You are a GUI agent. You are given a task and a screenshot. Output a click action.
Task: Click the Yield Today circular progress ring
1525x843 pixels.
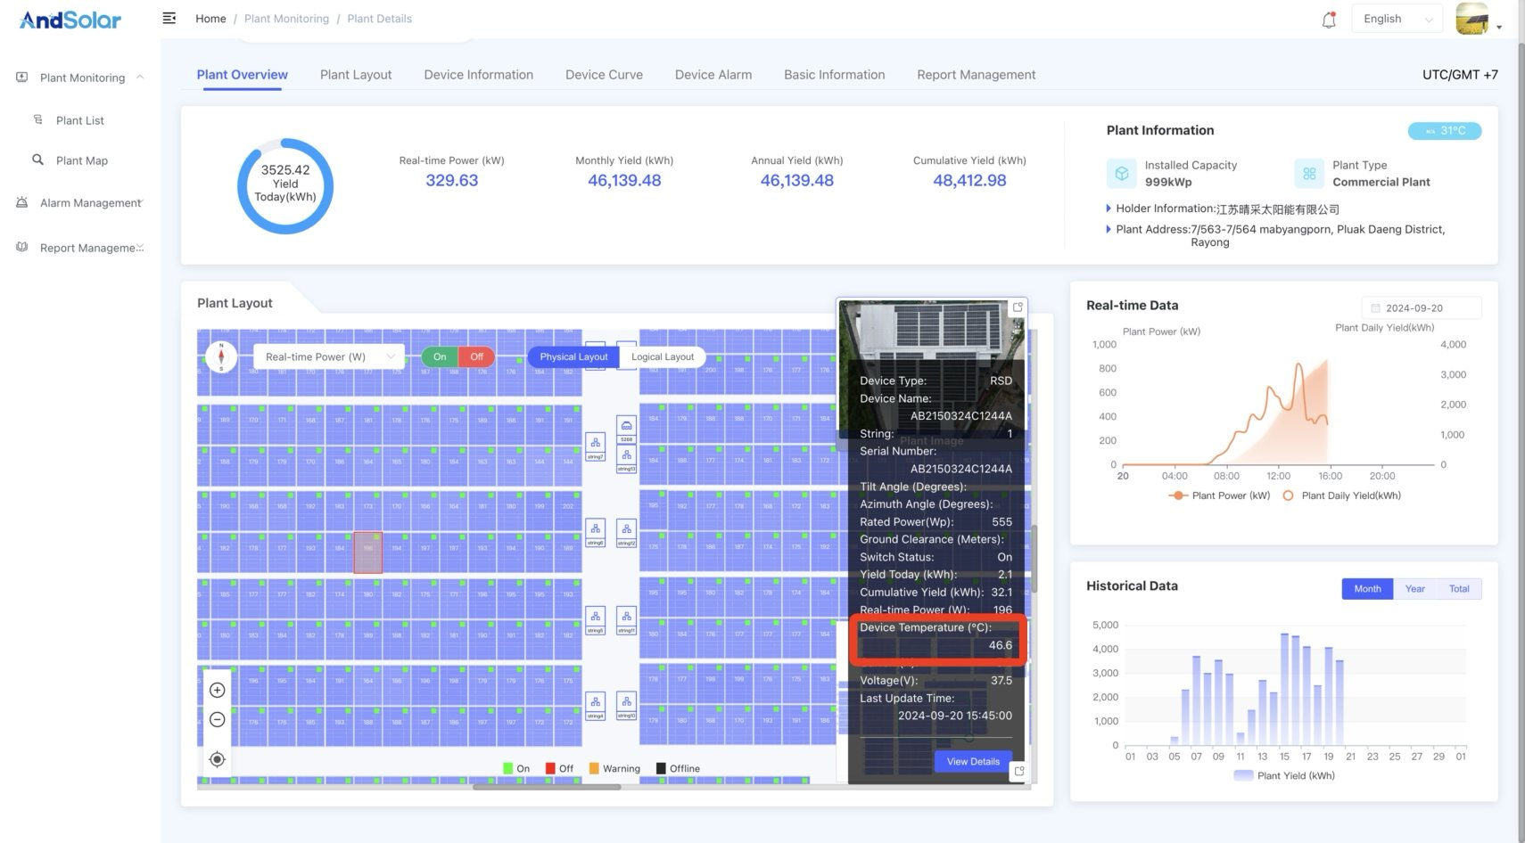[285, 185]
